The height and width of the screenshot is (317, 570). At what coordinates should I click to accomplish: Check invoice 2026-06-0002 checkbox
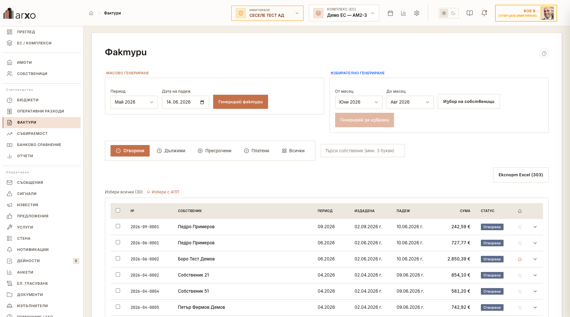click(118, 258)
